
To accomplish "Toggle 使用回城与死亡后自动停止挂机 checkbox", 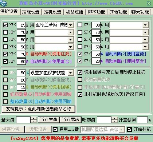I will click(x=80, y=72).
